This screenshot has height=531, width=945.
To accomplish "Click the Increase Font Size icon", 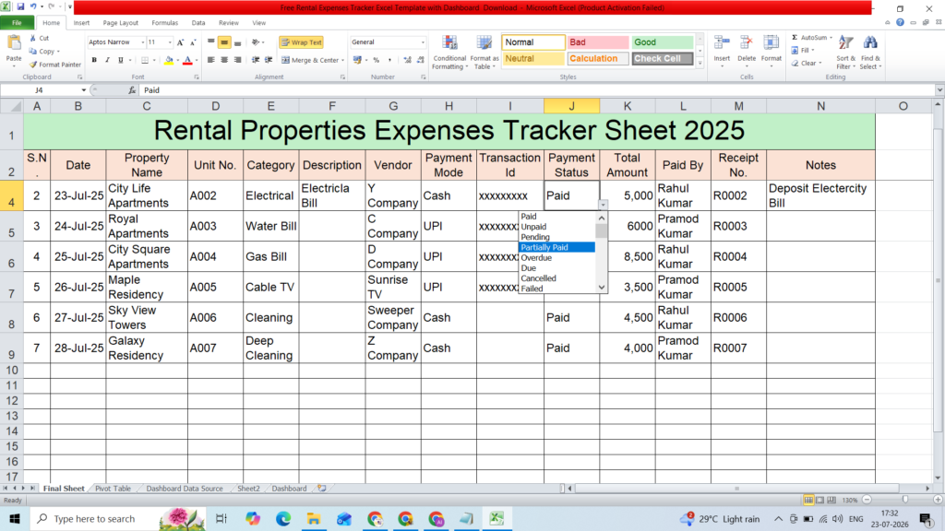I will coord(180,42).
